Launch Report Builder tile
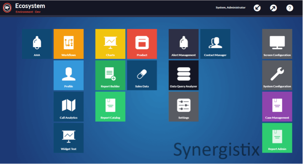 110,75
